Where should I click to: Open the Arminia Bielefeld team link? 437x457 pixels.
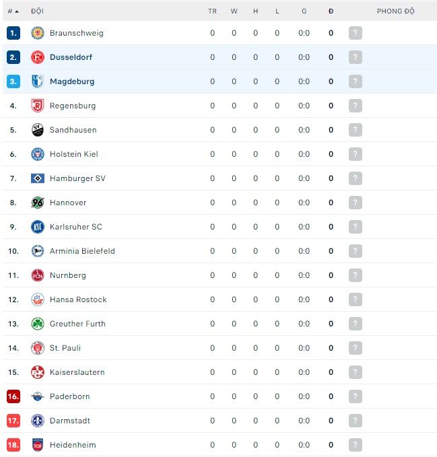(82, 251)
